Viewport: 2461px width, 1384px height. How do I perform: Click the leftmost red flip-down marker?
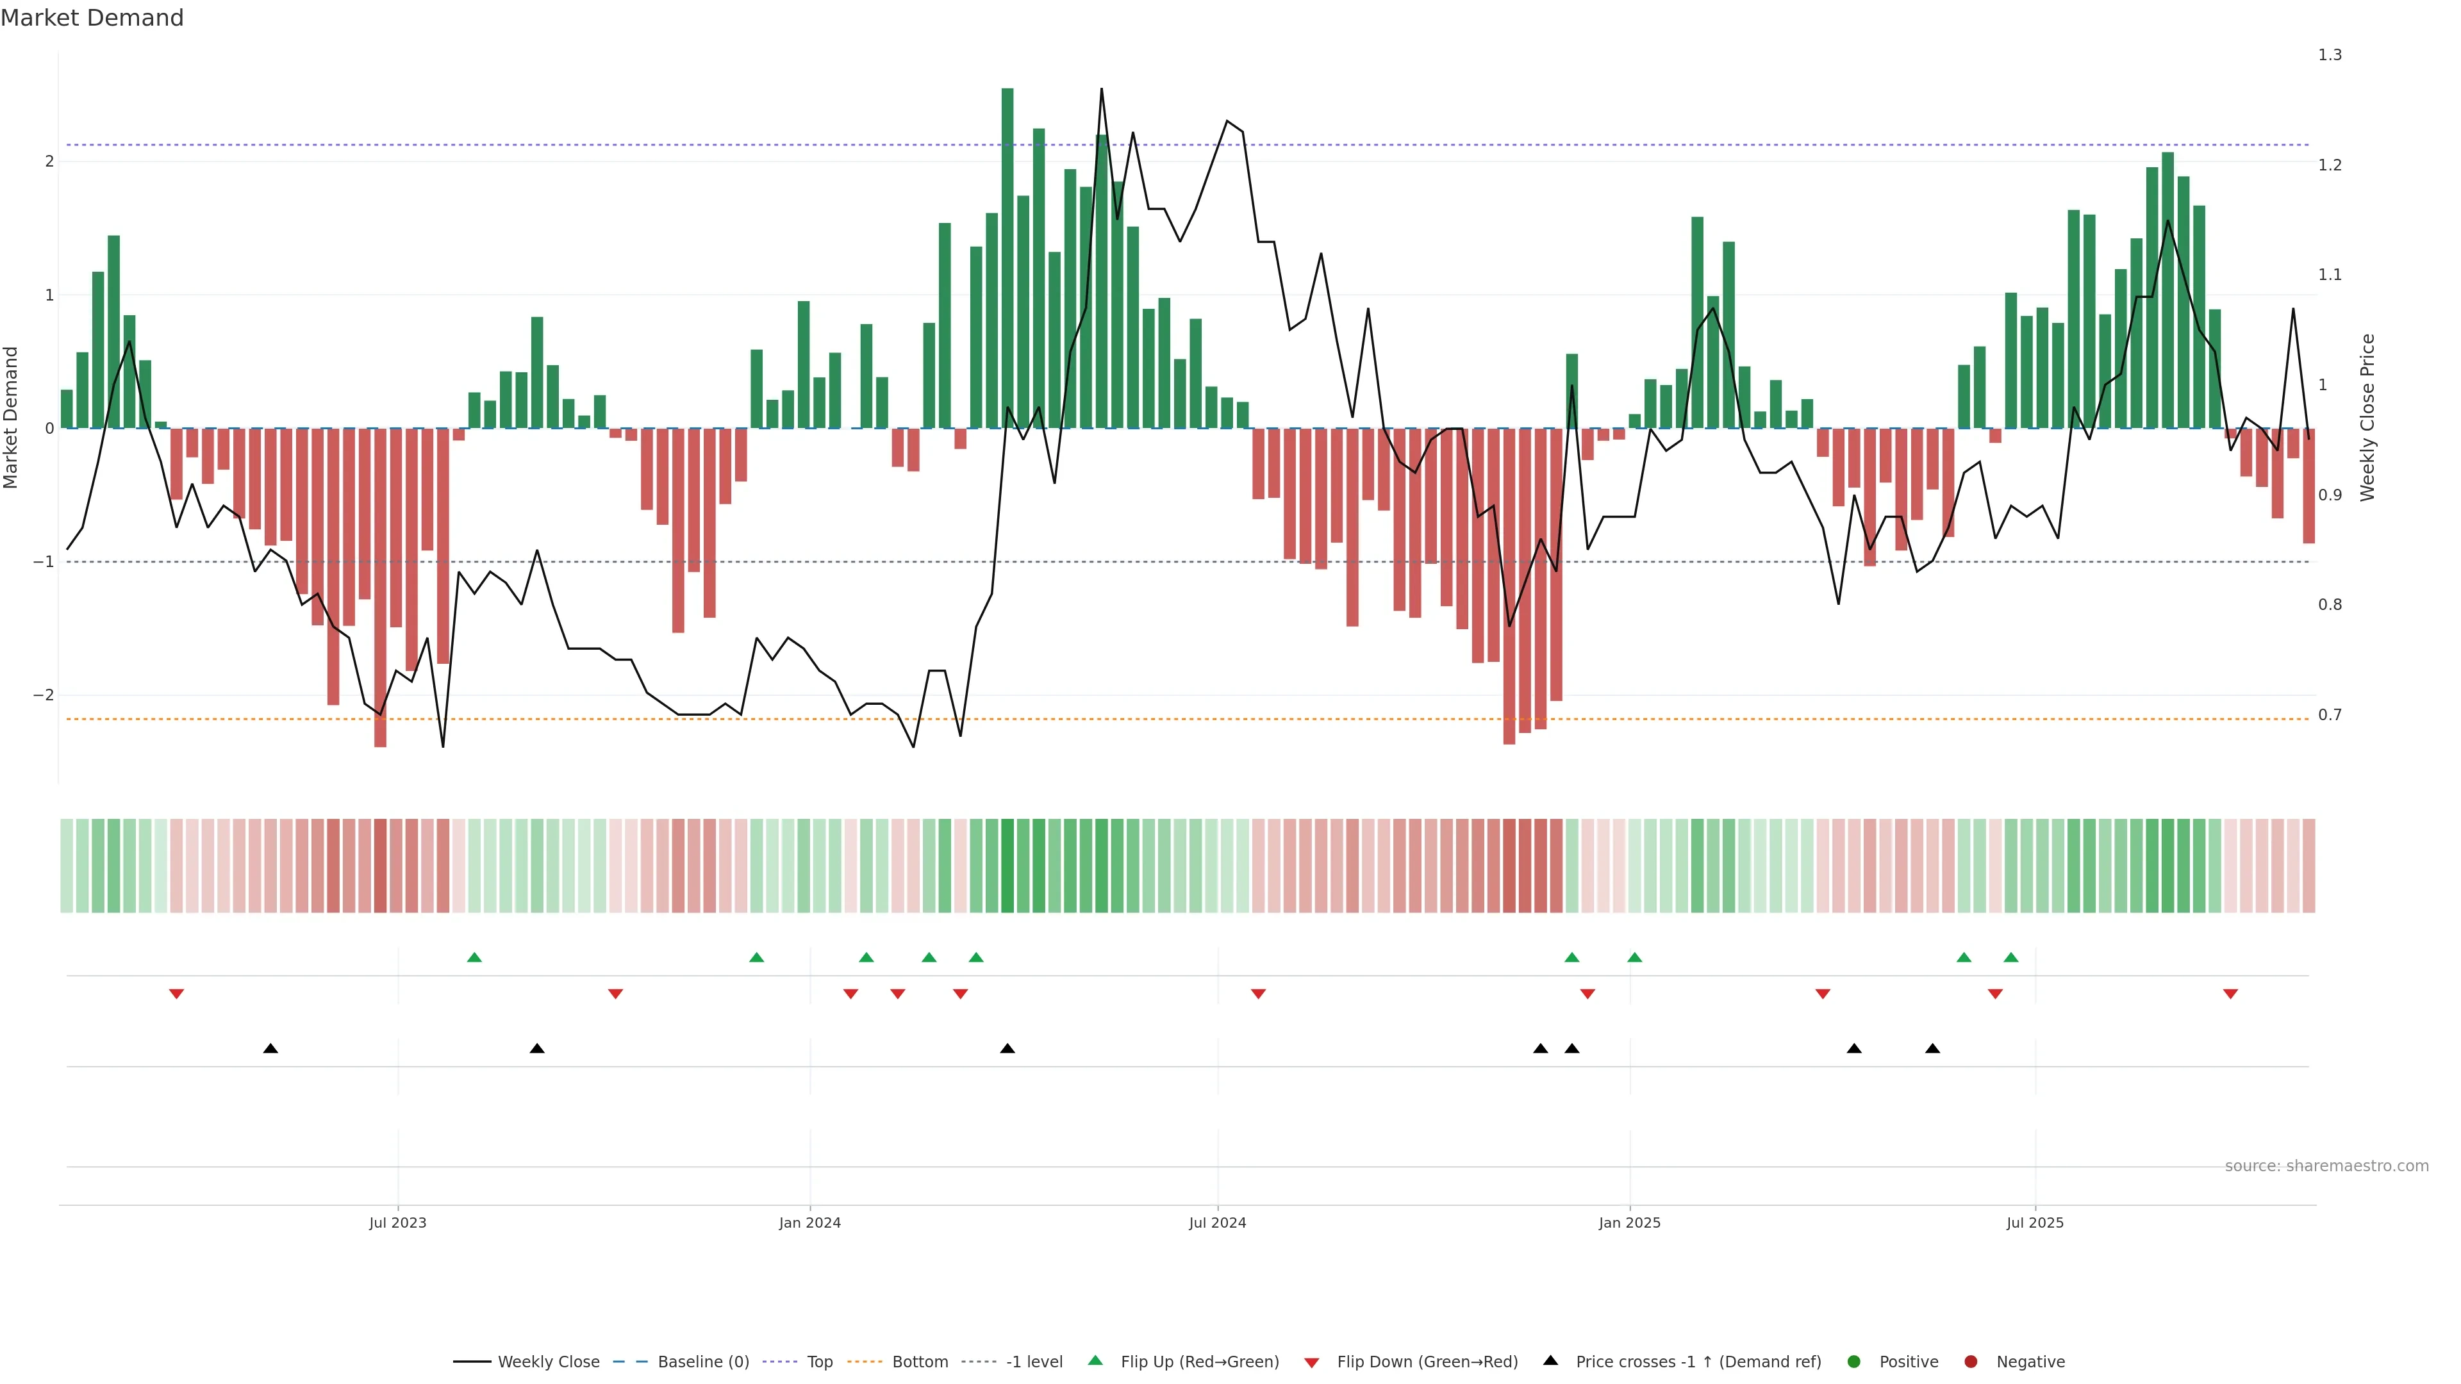pos(177,994)
